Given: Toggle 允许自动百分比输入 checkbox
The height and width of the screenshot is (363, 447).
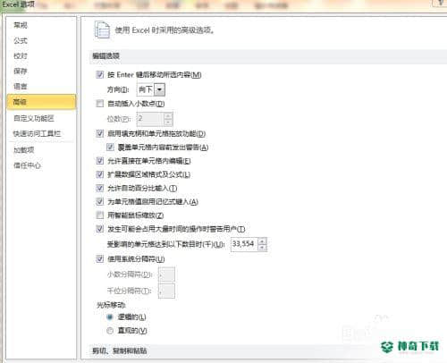Looking at the screenshot, I should tap(100, 188).
